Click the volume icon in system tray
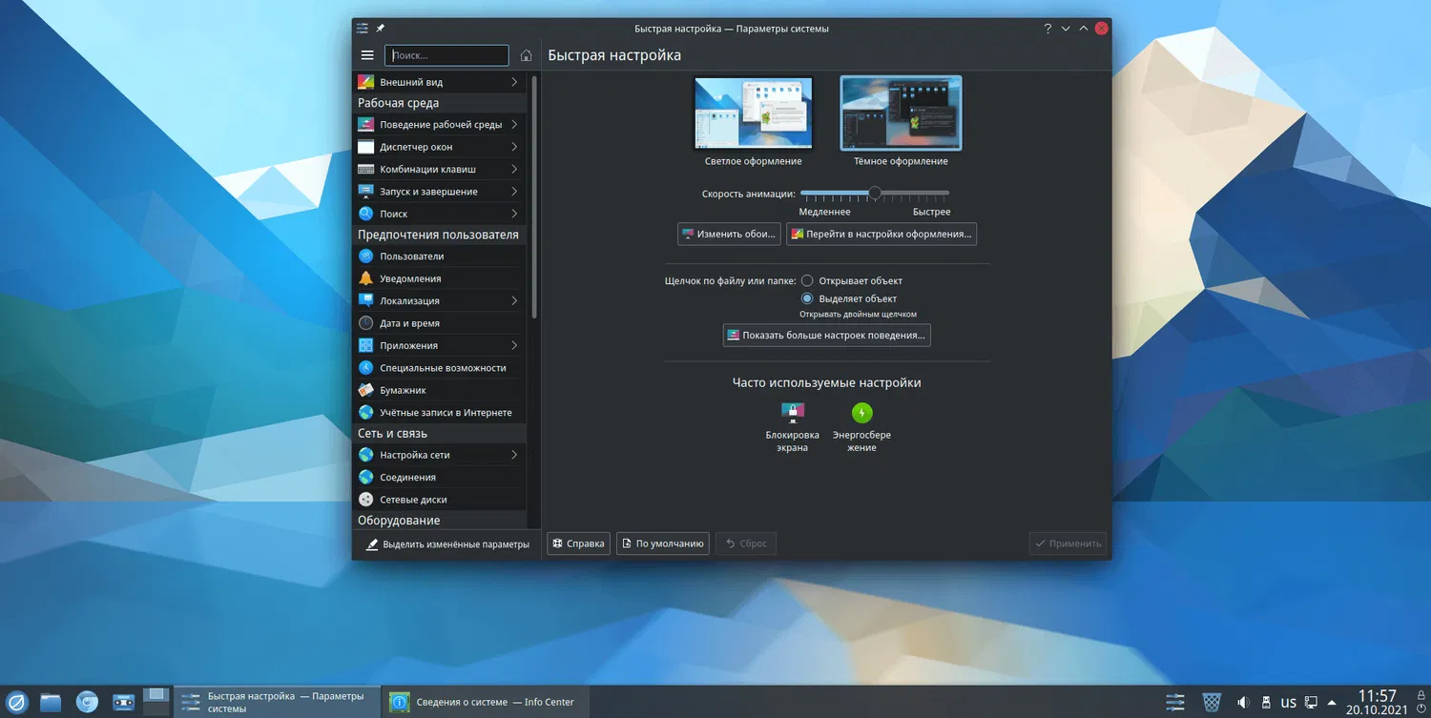1431x718 pixels. coord(1243,703)
